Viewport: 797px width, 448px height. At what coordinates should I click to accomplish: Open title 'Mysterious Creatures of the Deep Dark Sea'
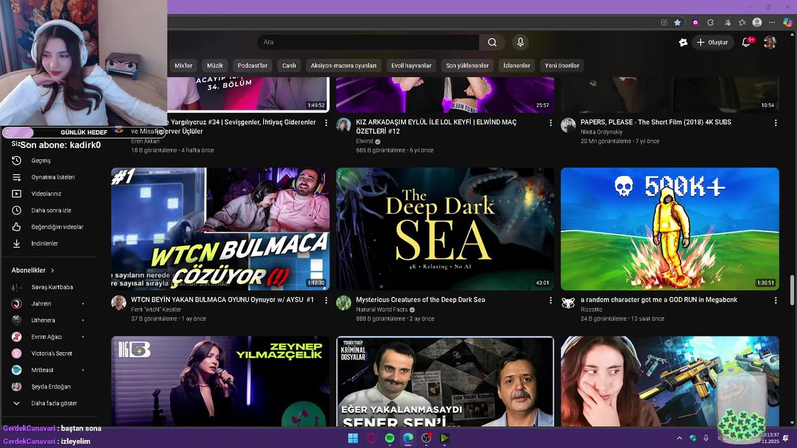pos(420,300)
